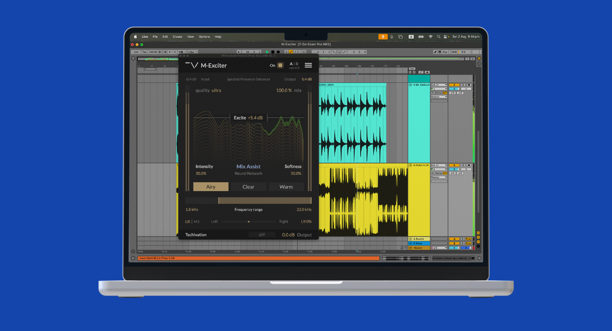This screenshot has height=331, width=612.
Task: Arm track 5 record button
Action: pos(469,85)
